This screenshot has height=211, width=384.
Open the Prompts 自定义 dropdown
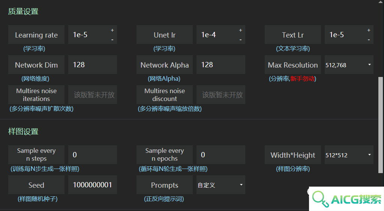tap(220, 185)
